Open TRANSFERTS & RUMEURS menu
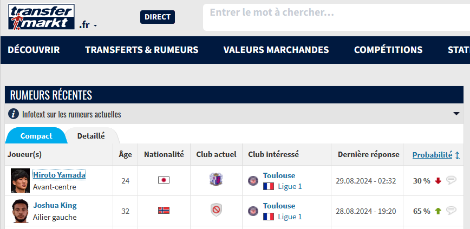Image resolution: width=470 pixels, height=229 pixels. 142,50
